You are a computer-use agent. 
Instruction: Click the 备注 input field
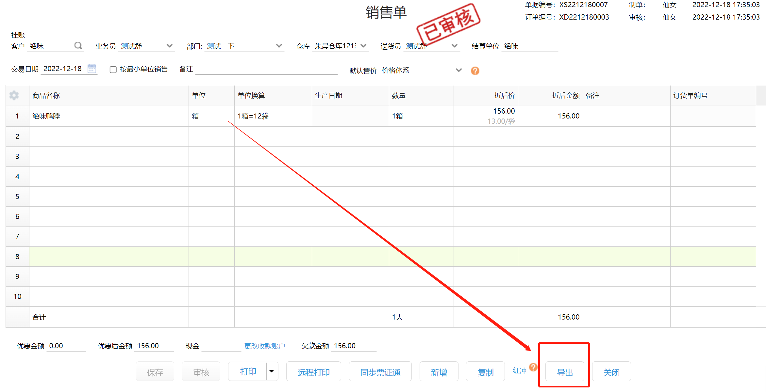pyautogui.click(x=266, y=69)
